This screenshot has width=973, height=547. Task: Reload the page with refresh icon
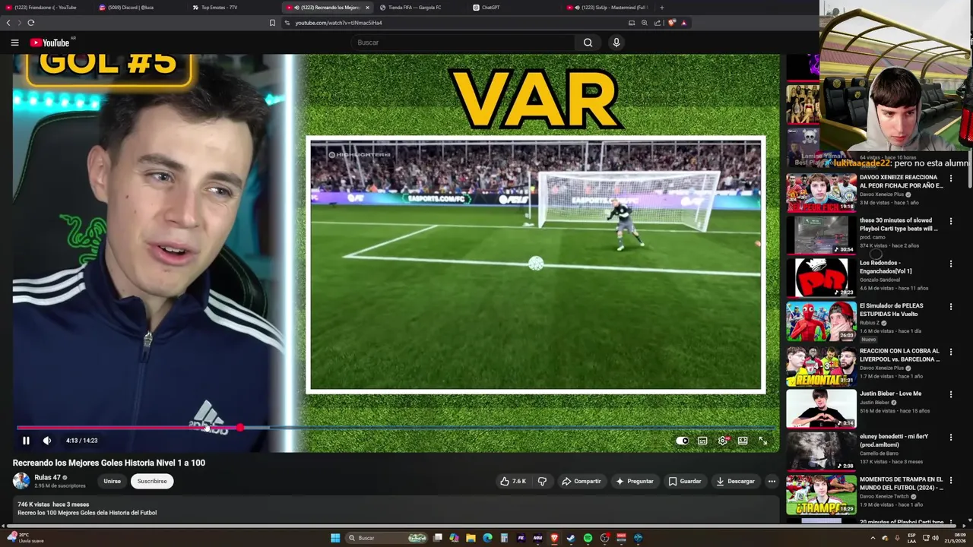31,23
